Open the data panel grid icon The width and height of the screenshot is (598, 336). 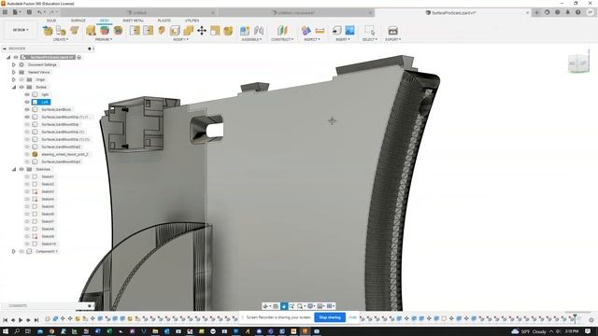coord(5,12)
